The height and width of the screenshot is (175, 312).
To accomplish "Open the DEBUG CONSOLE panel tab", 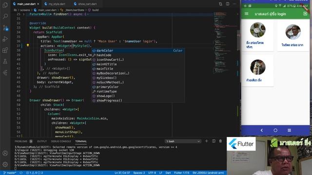I will tap(61, 141).
